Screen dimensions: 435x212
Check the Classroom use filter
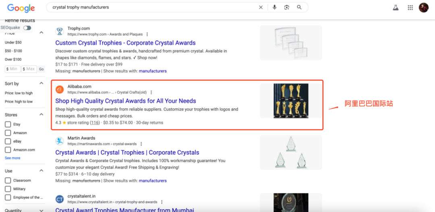coord(8,181)
